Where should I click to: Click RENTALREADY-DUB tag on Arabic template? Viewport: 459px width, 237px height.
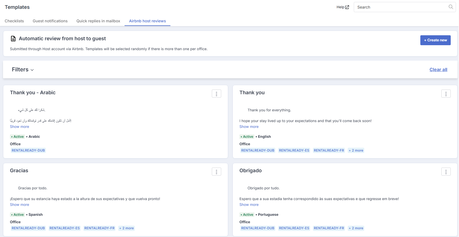[x=28, y=150]
